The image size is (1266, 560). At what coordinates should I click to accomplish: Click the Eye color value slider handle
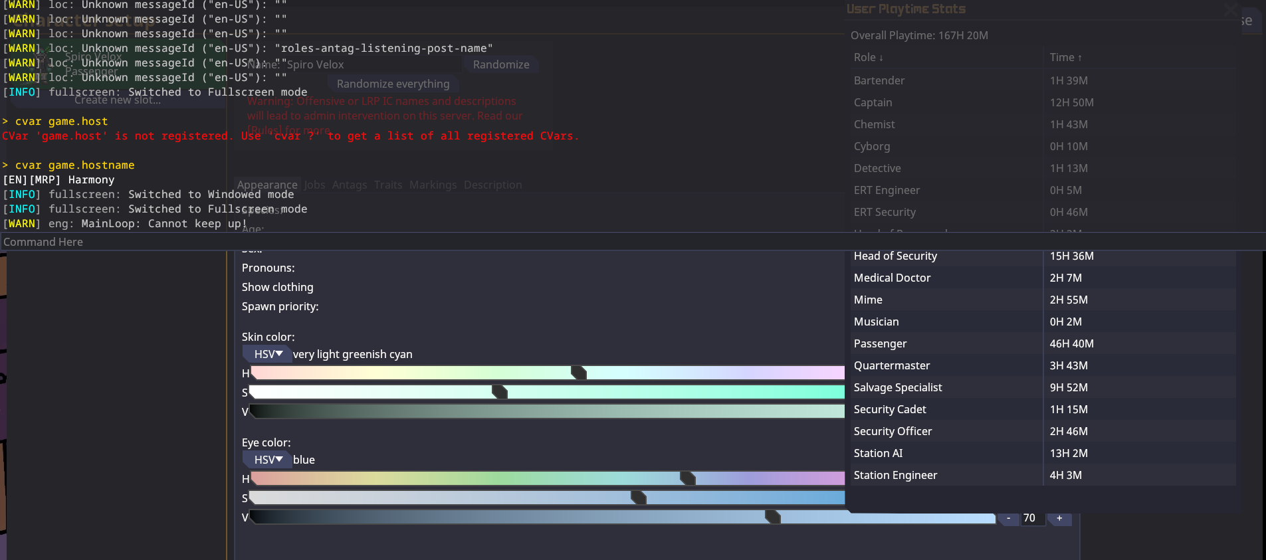(772, 517)
